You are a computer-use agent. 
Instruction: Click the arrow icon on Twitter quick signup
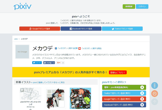click(x=142, y=93)
